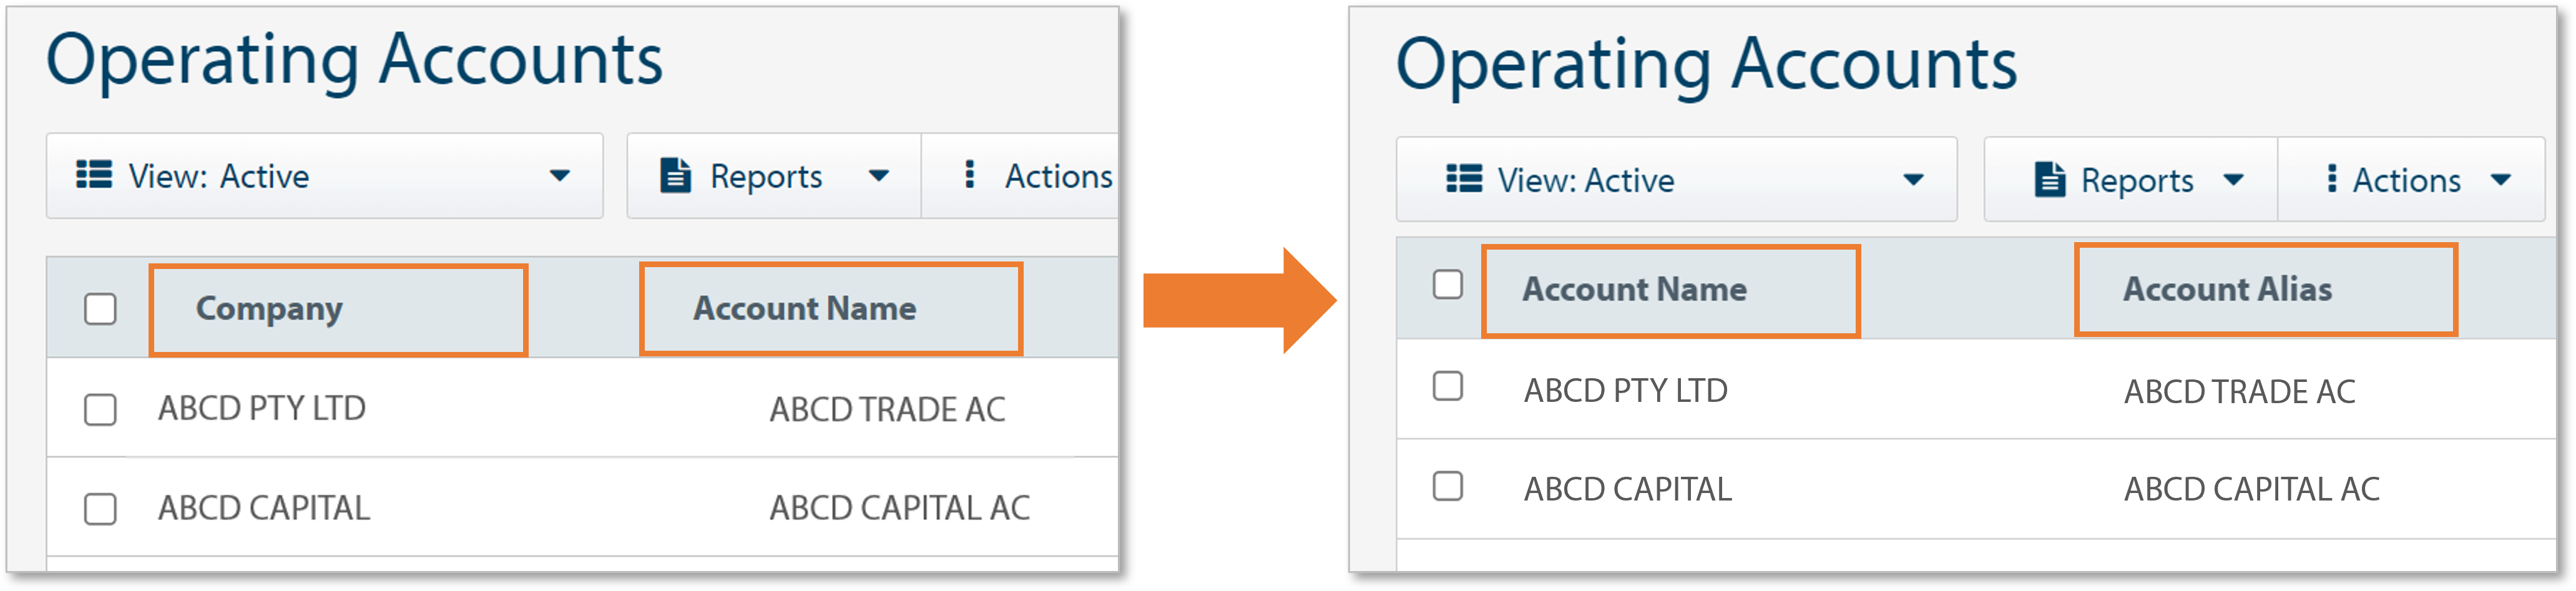Click Actions three-dot icon in the Account Alias panel
This screenshot has width=2576, height=591.
click(x=2332, y=178)
